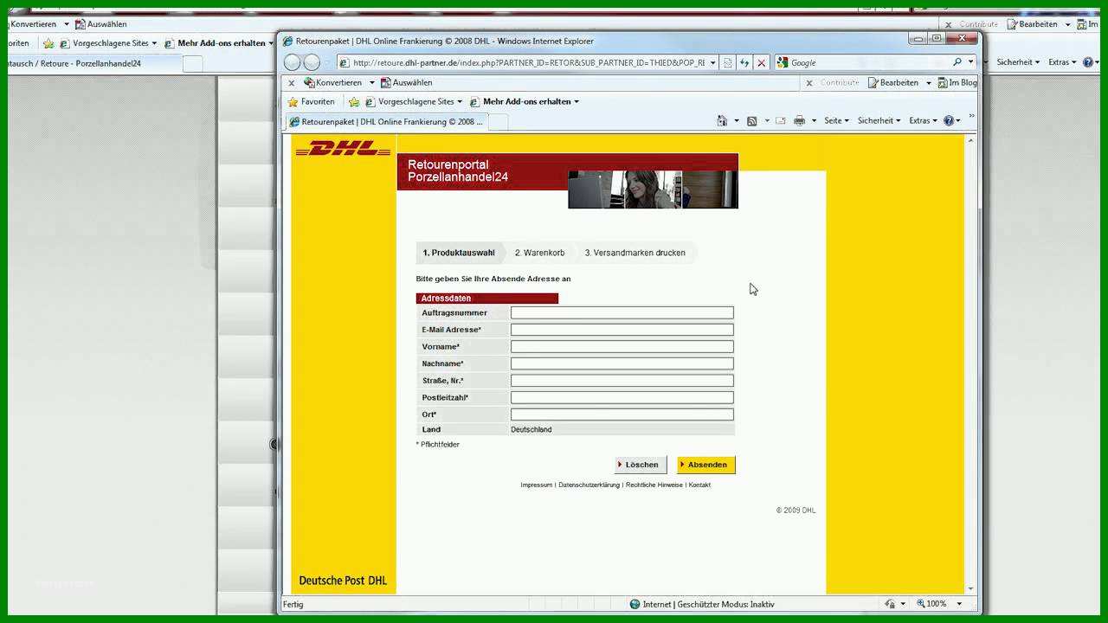1108x623 pixels.
Task: Select the Retourenpaket DHL browser tab
Action: click(x=386, y=122)
